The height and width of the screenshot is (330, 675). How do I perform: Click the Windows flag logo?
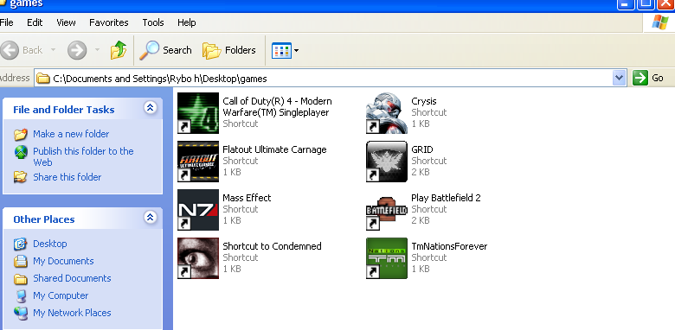[x=660, y=22]
